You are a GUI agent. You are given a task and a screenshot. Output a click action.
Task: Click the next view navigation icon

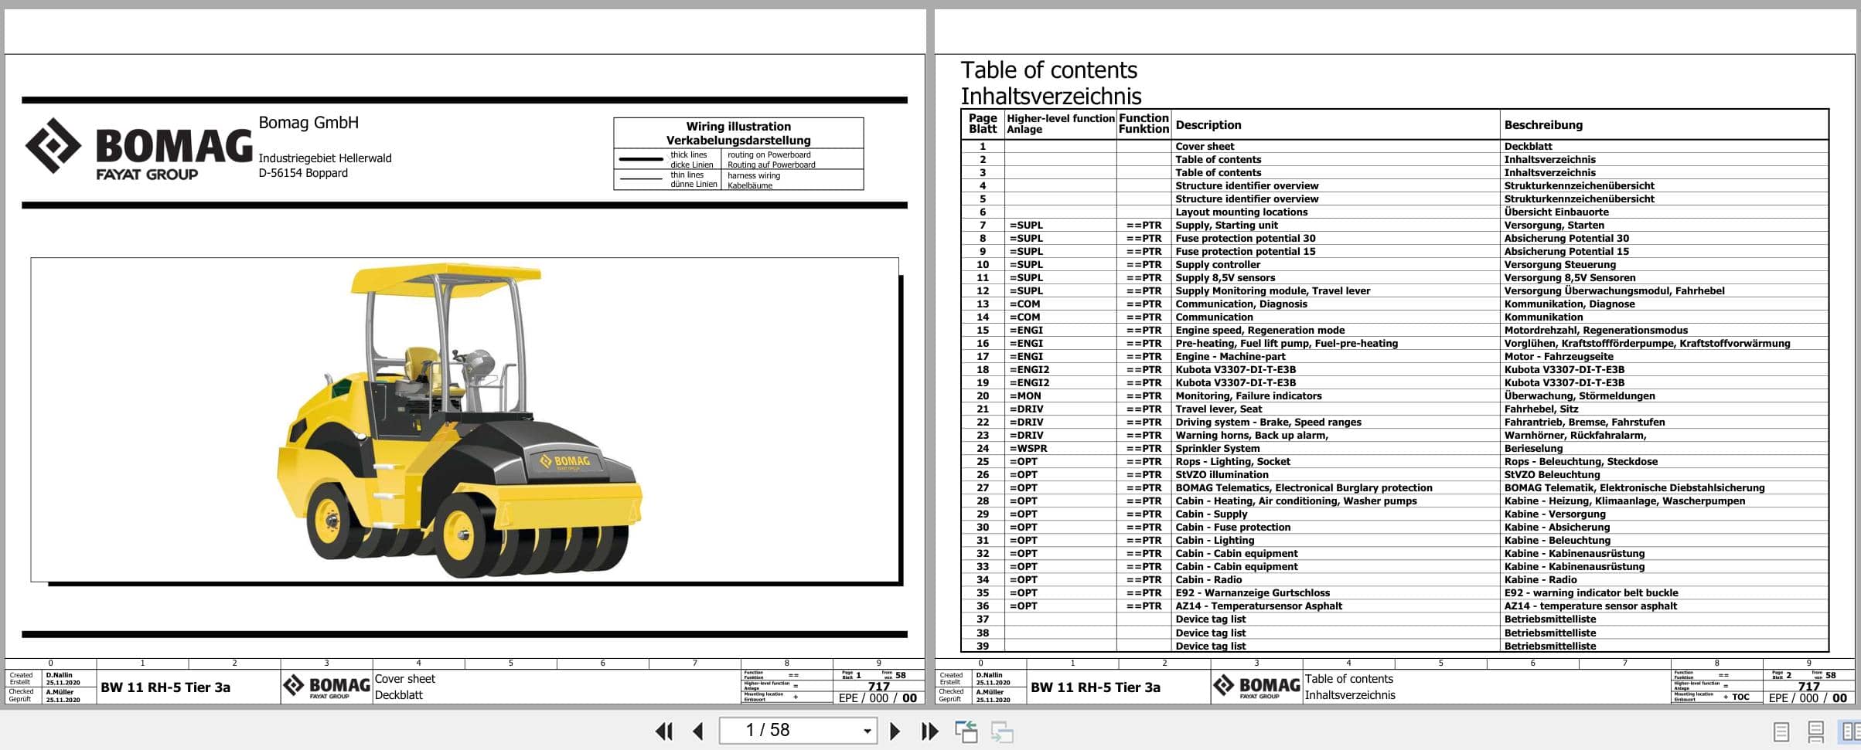(x=1002, y=731)
